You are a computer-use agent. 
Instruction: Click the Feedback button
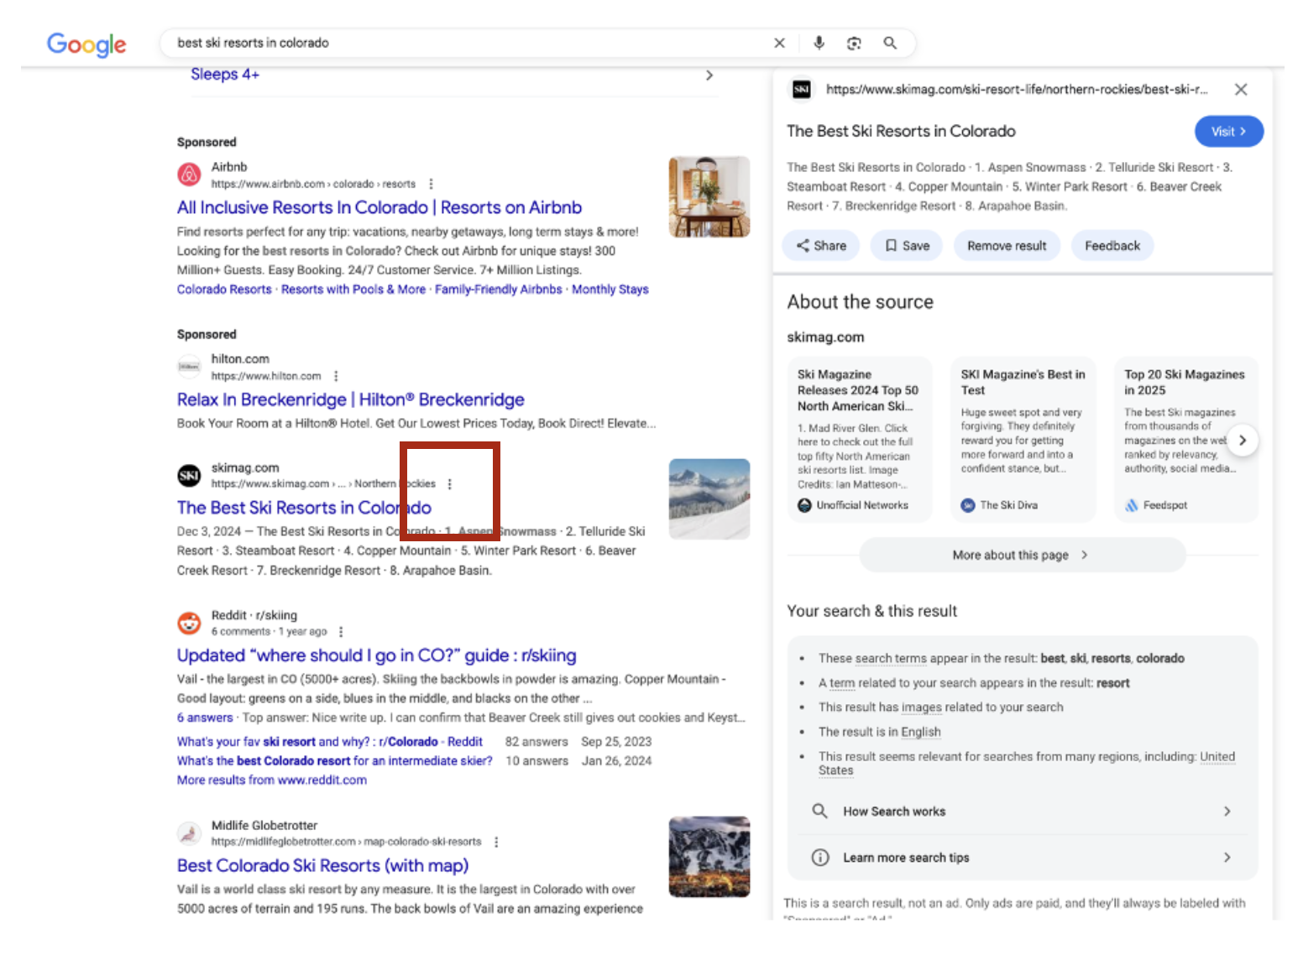pos(1112,246)
